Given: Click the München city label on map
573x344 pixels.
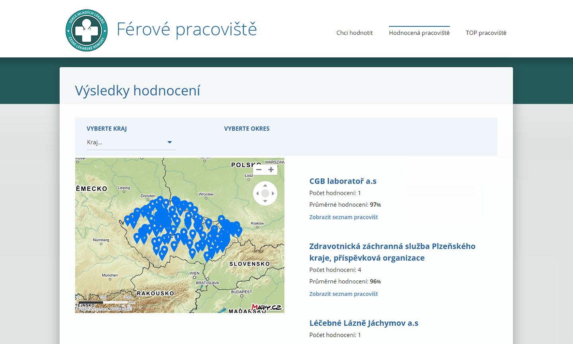Looking at the screenshot, I should click(110, 275).
